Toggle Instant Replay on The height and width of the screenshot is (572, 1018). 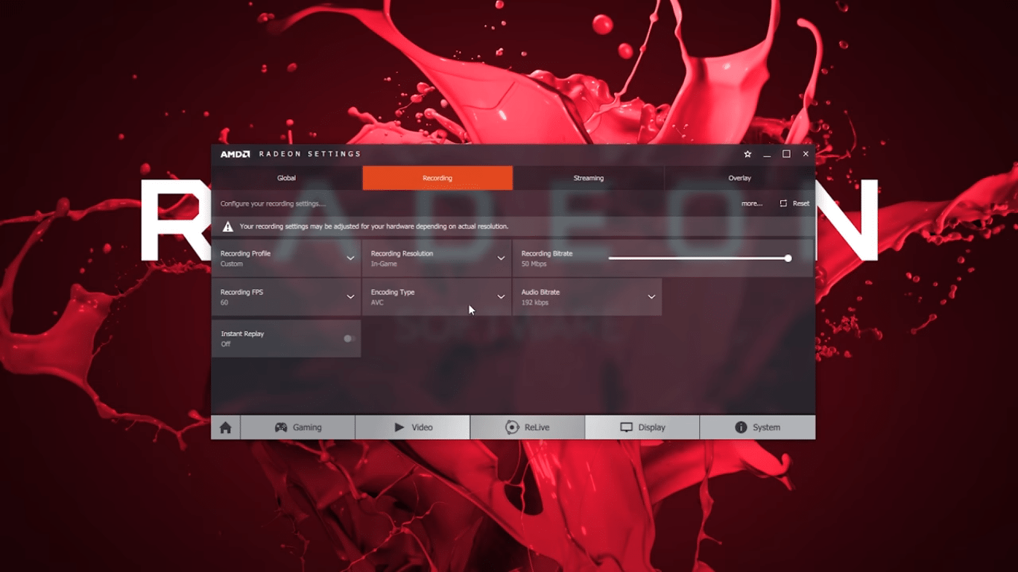[x=348, y=339]
